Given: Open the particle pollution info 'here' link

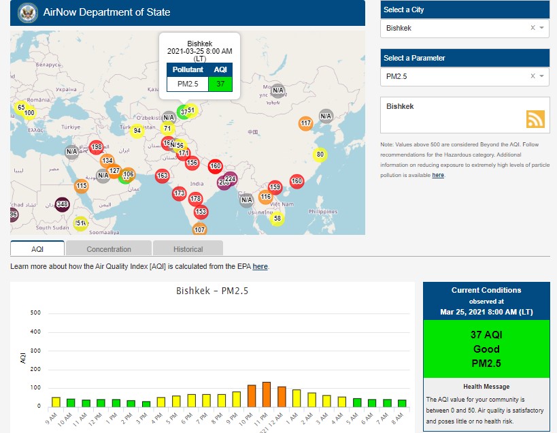Looking at the screenshot, I should (x=438, y=175).
